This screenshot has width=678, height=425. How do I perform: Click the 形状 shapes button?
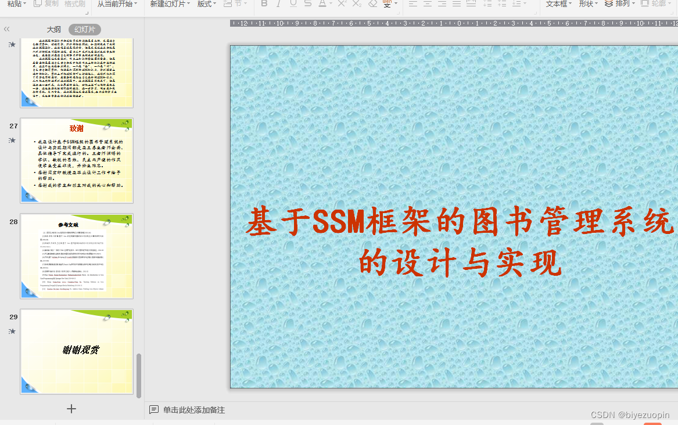(586, 3)
